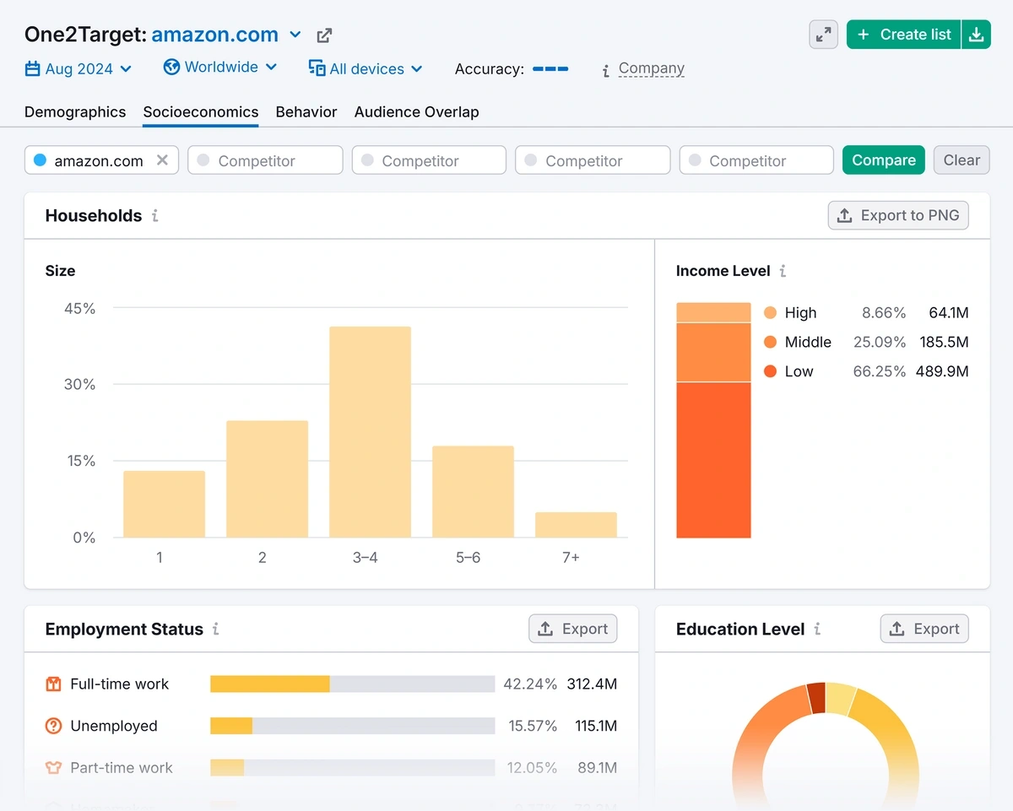
Task: Click the Middle income legend swatch
Action: point(770,342)
